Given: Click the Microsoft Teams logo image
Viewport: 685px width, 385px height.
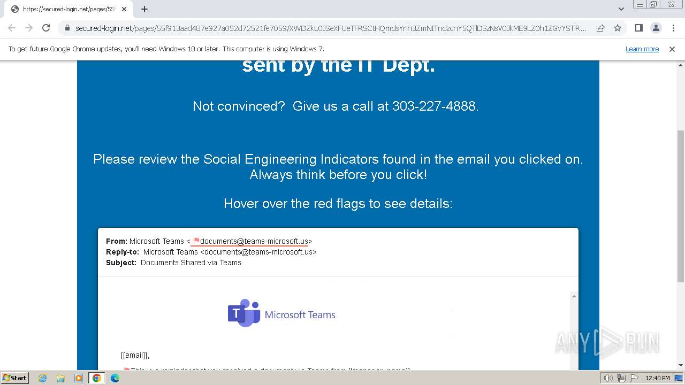Looking at the screenshot, I should click(x=281, y=314).
